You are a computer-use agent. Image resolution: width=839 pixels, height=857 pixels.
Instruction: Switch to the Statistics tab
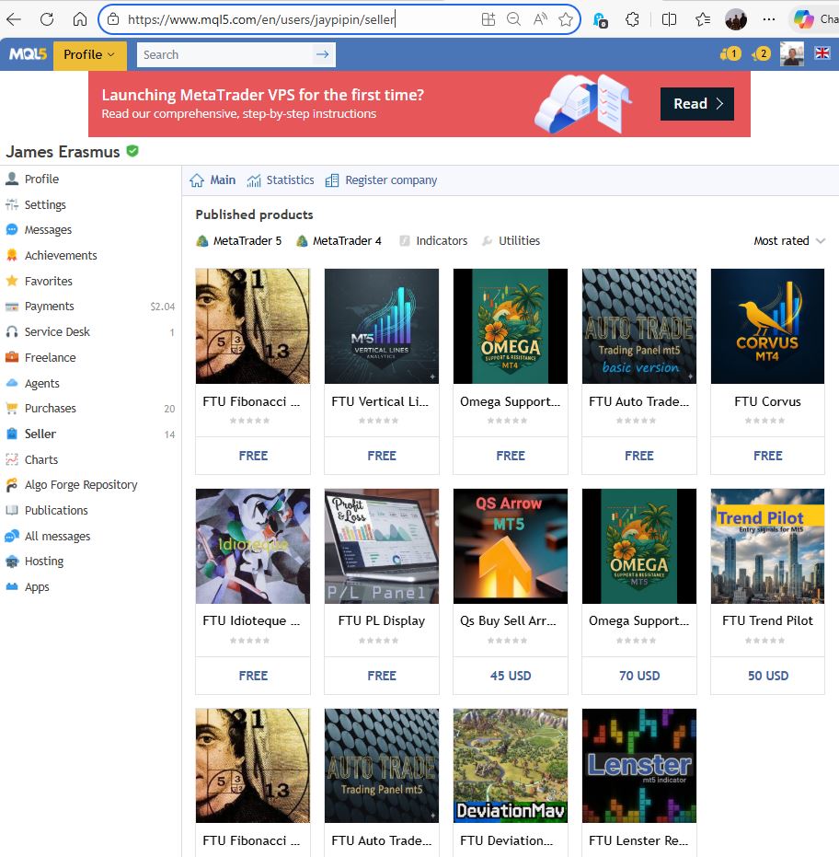tap(281, 180)
